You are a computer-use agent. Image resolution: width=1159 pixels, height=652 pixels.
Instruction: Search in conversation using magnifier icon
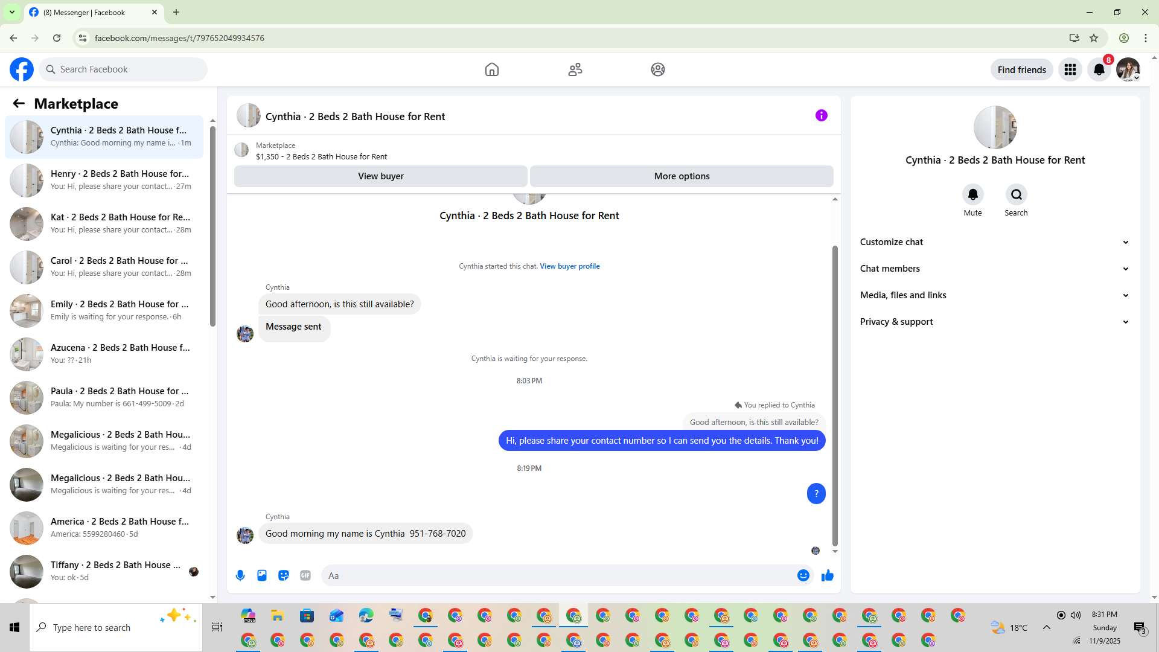[1017, 194]
